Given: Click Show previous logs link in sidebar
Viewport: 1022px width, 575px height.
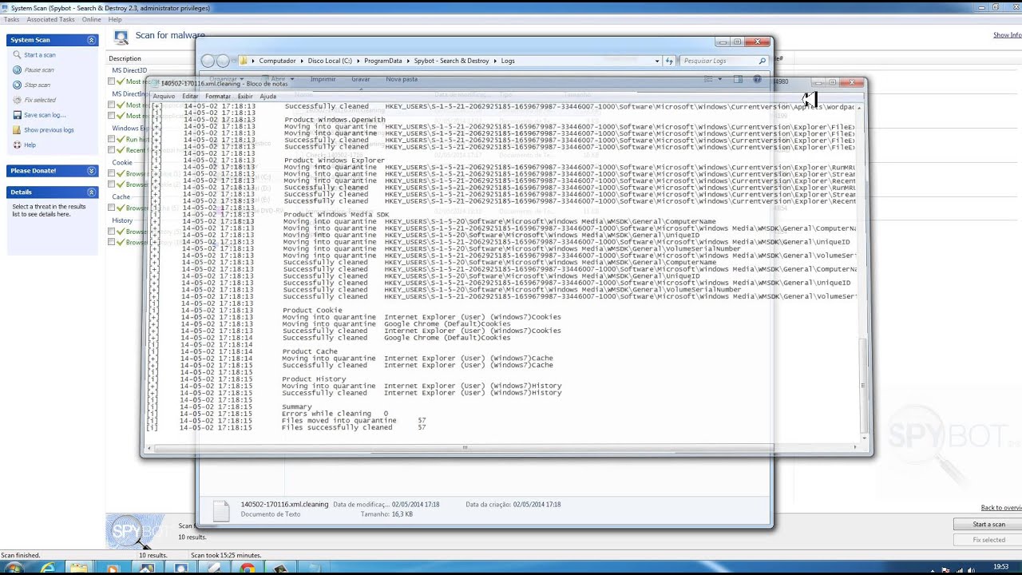Looking at the screenshot, I should click(x=49, y=130).
